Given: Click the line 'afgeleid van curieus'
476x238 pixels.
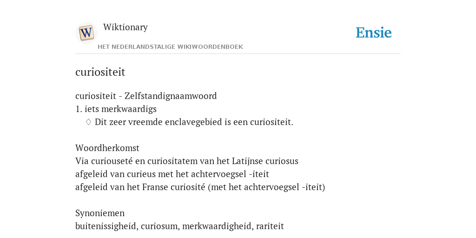Looking at the screenshot, I should pyautogui.click(x=172, y=174).
